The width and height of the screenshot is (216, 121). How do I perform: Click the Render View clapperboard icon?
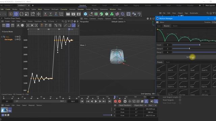click(x=68, y=14)
